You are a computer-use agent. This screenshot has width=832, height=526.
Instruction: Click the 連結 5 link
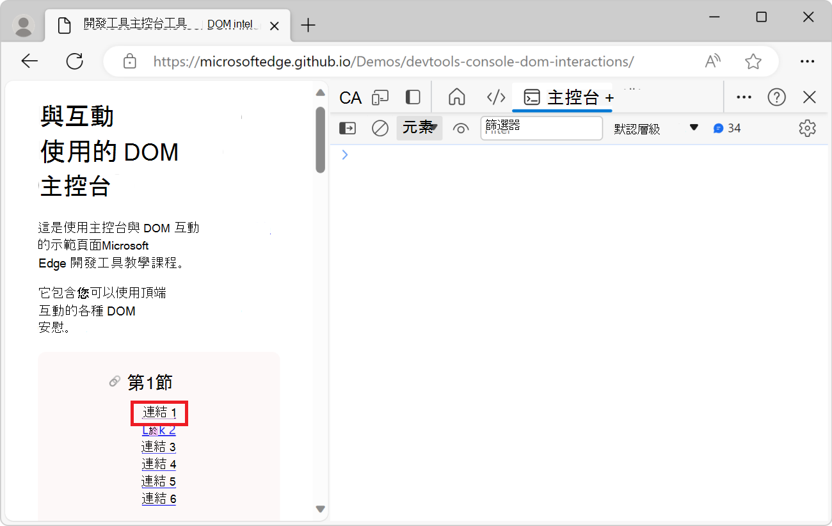[159, 481]
